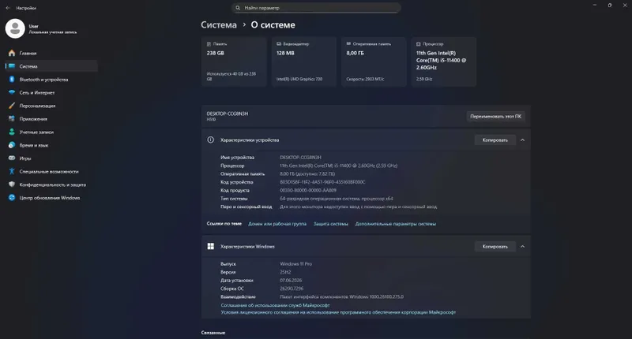Click the Bluetooth и устройства icon
The image size is (632, 339).
[x=12, y=79]
